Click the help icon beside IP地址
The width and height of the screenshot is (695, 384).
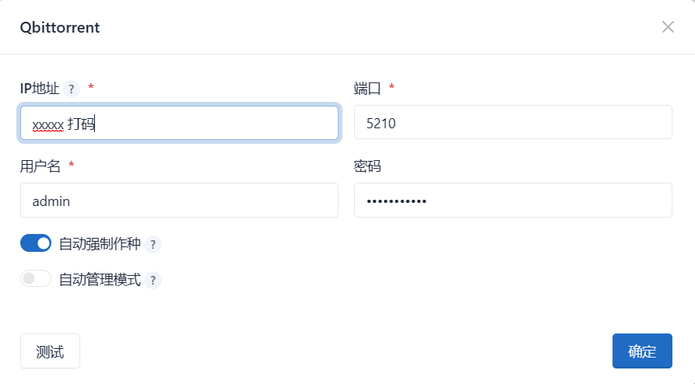tap(72, 89)
